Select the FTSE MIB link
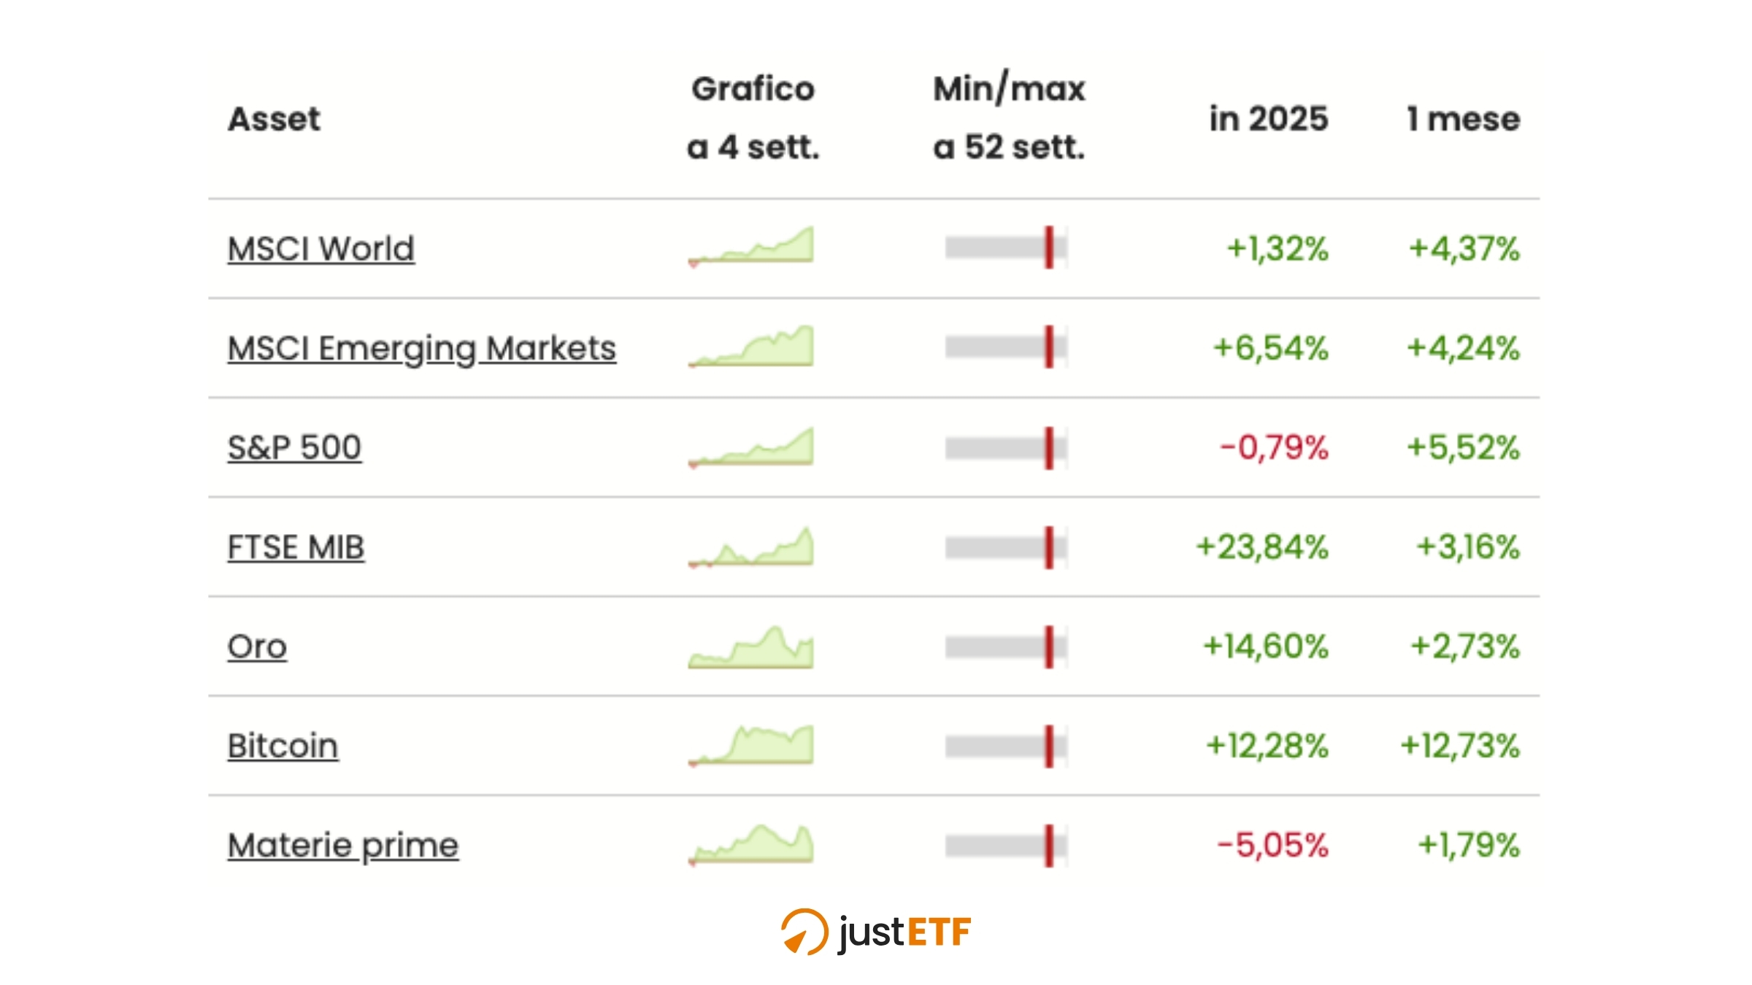 point(296,547)
